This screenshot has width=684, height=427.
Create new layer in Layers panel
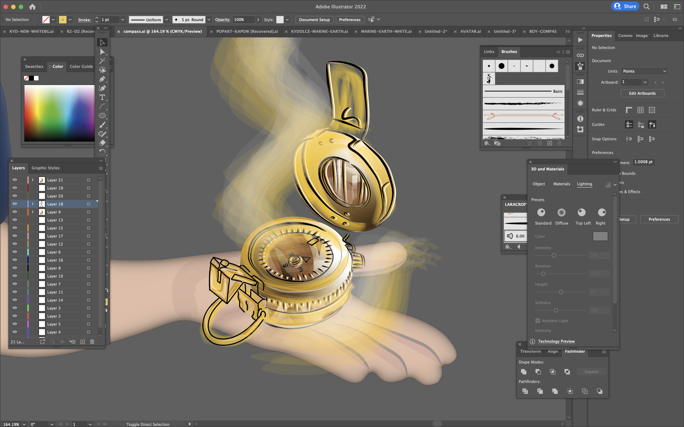pos(83,342)
